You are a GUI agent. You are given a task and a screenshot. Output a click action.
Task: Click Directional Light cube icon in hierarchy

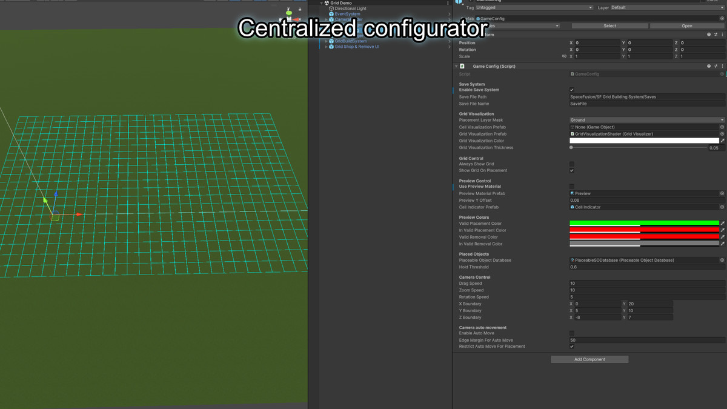pos(331,8)
